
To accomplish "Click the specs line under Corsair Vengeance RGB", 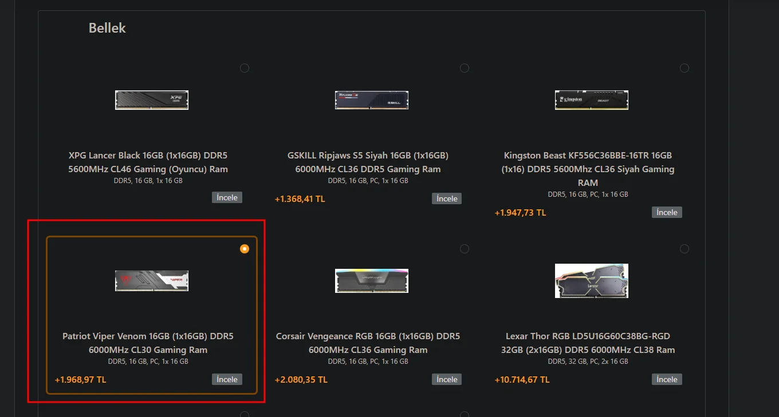I will tap(368, 362).
